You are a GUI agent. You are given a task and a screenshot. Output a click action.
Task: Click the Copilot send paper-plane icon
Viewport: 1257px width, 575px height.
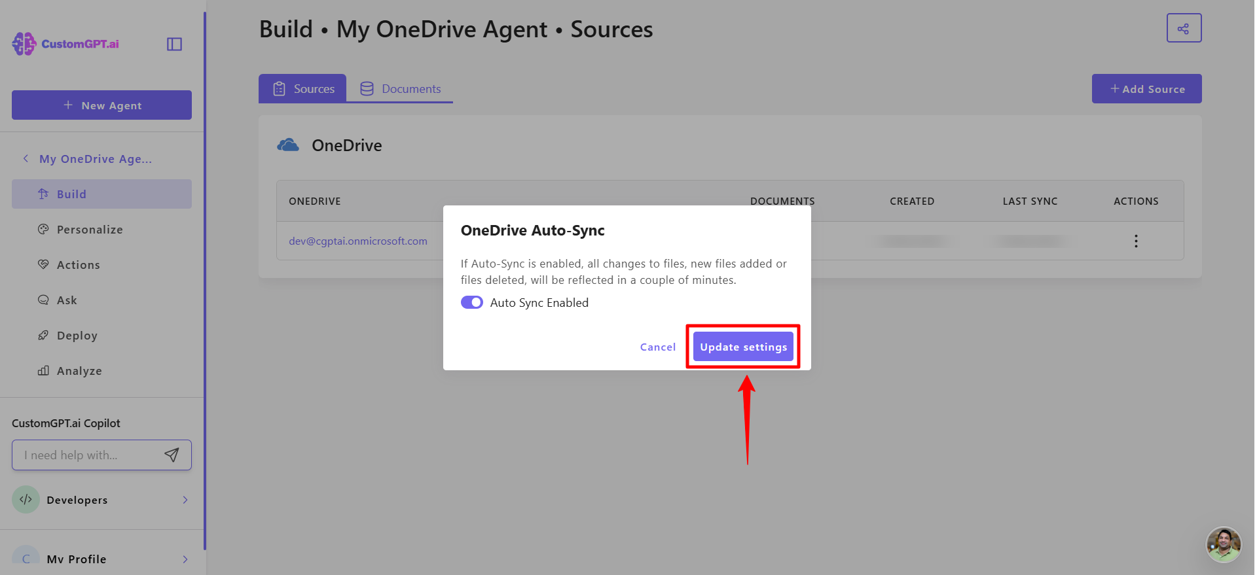(172, 455)
